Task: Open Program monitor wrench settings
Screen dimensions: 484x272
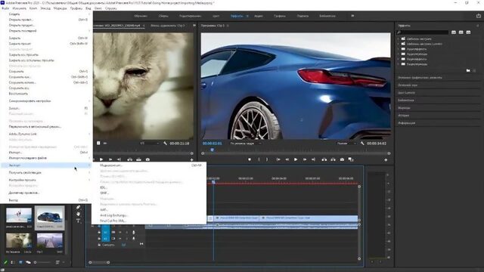Action: [362, 144]
